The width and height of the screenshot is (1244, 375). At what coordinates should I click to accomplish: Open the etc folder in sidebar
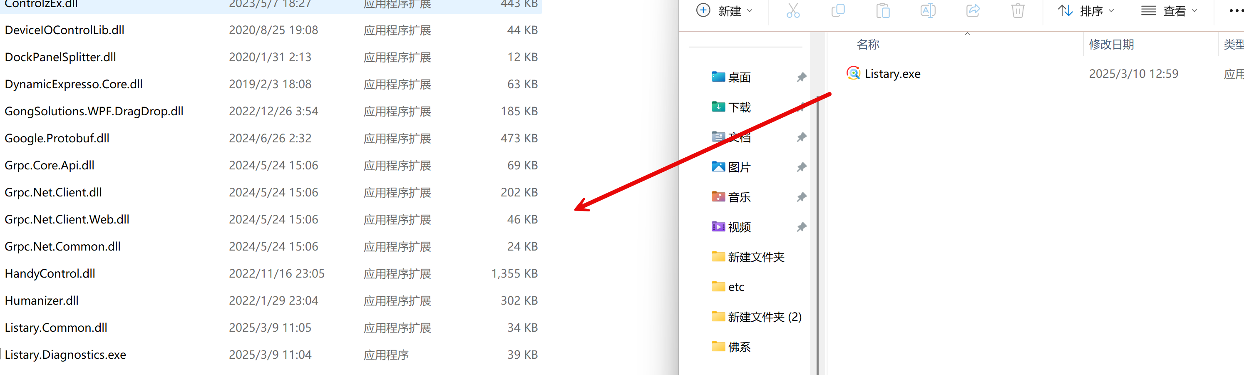coord(736,287)
